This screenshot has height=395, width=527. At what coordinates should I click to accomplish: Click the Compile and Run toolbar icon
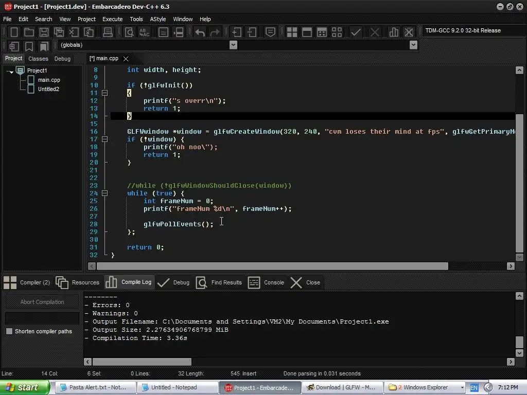(322, 32)
